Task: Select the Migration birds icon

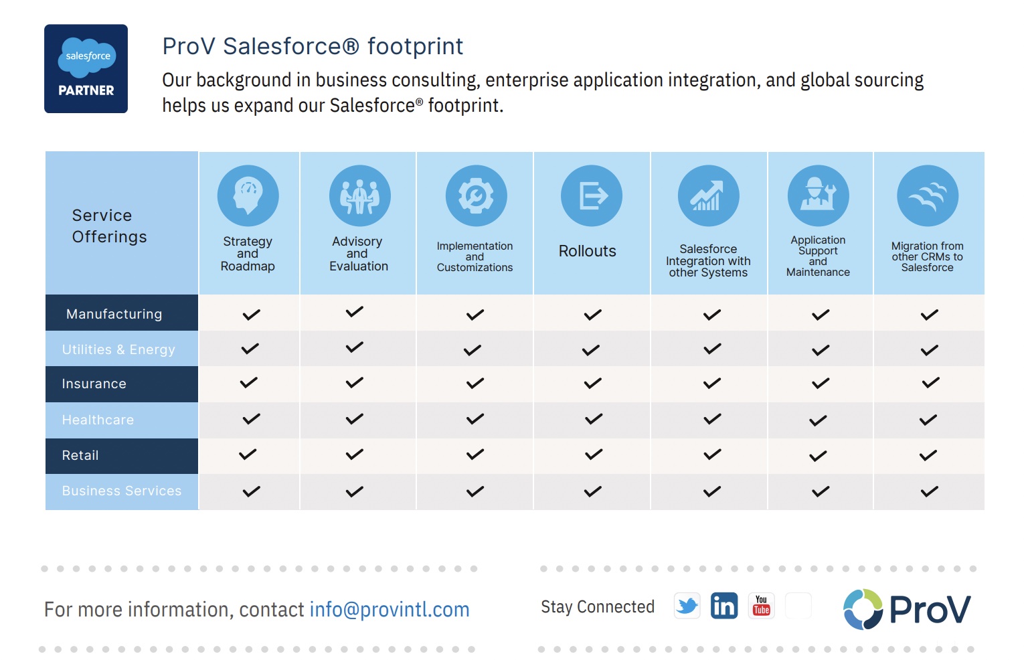Action: (x=928, y=195)
